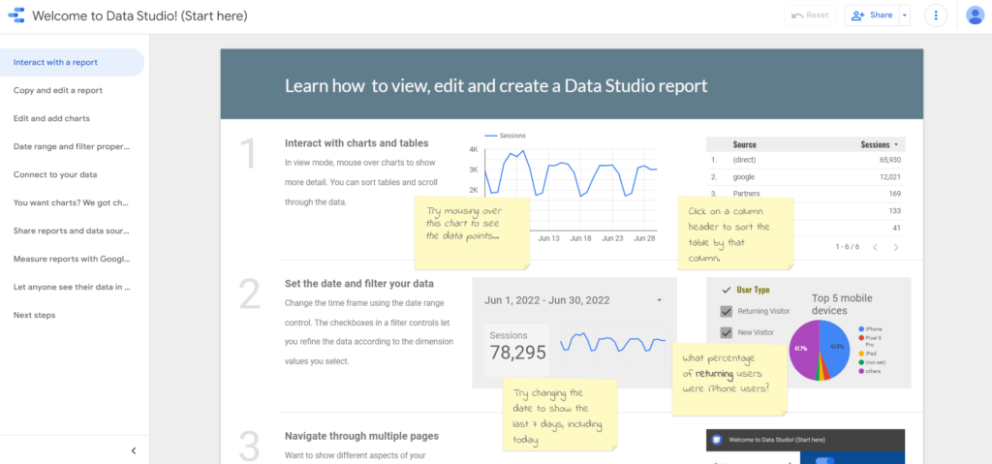Click the Data Studio logo icon

tap(16, 15)
